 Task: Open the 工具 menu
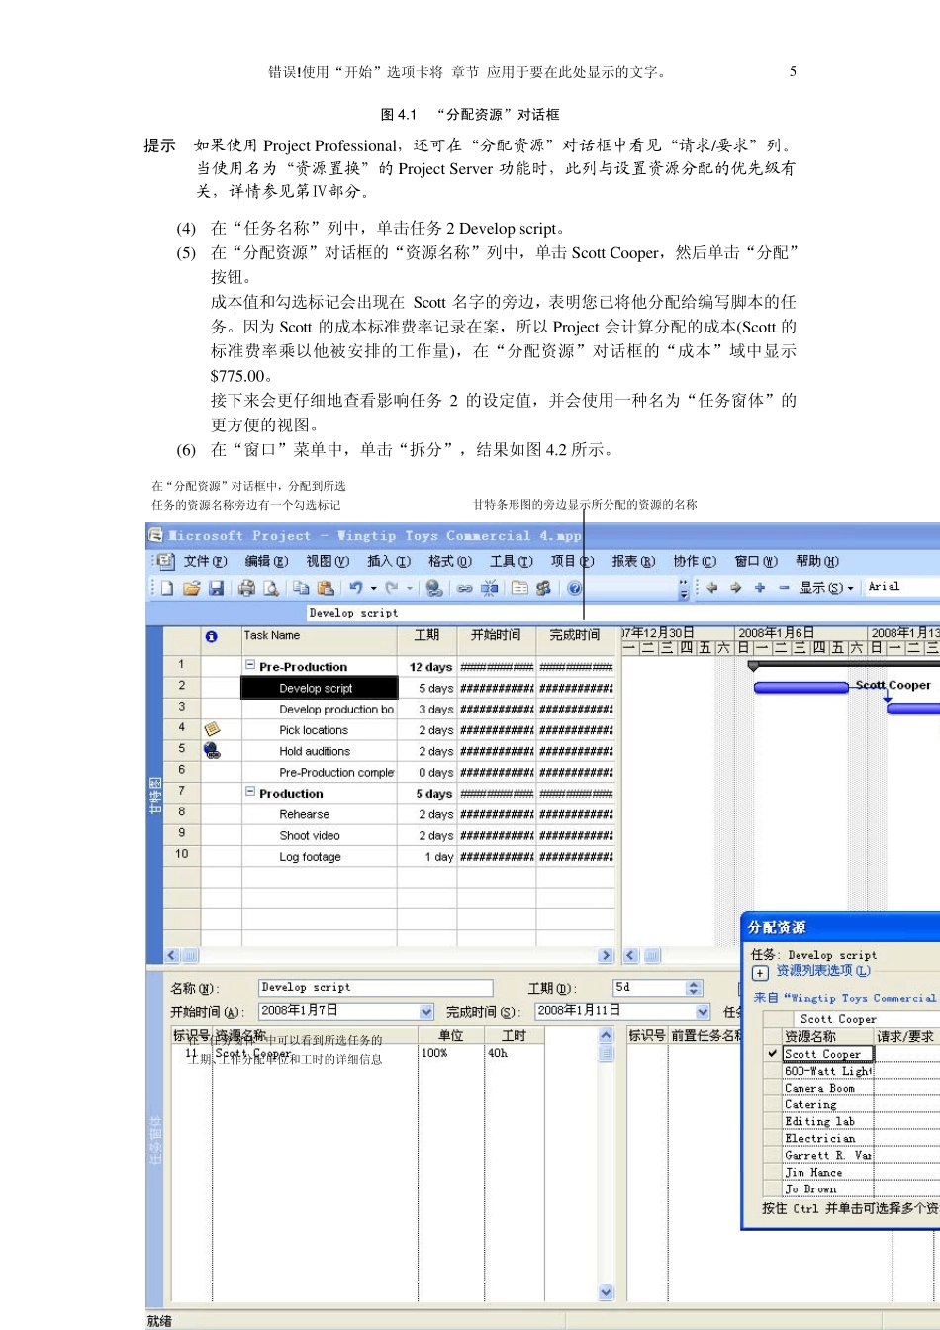[512, 561]
